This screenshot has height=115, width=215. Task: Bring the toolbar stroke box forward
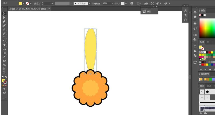pyautogui.click(x=5, y=82)
